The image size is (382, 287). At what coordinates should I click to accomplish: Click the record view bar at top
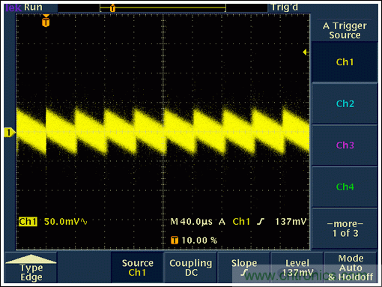point(163,7)
